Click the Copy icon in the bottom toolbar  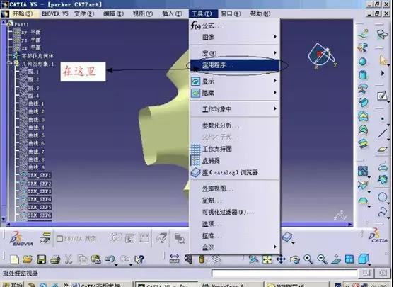tap(82, 259)
